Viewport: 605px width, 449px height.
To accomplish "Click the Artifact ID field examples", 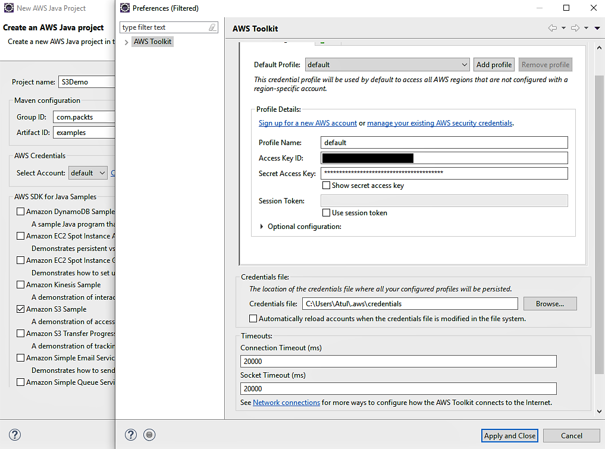I will pos(84,132).
